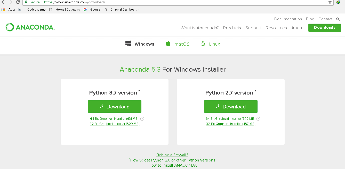The height and width of the screenshot is (171, 345).
Task: Switch to the macOS installer tab
Action: pos(178,44)
